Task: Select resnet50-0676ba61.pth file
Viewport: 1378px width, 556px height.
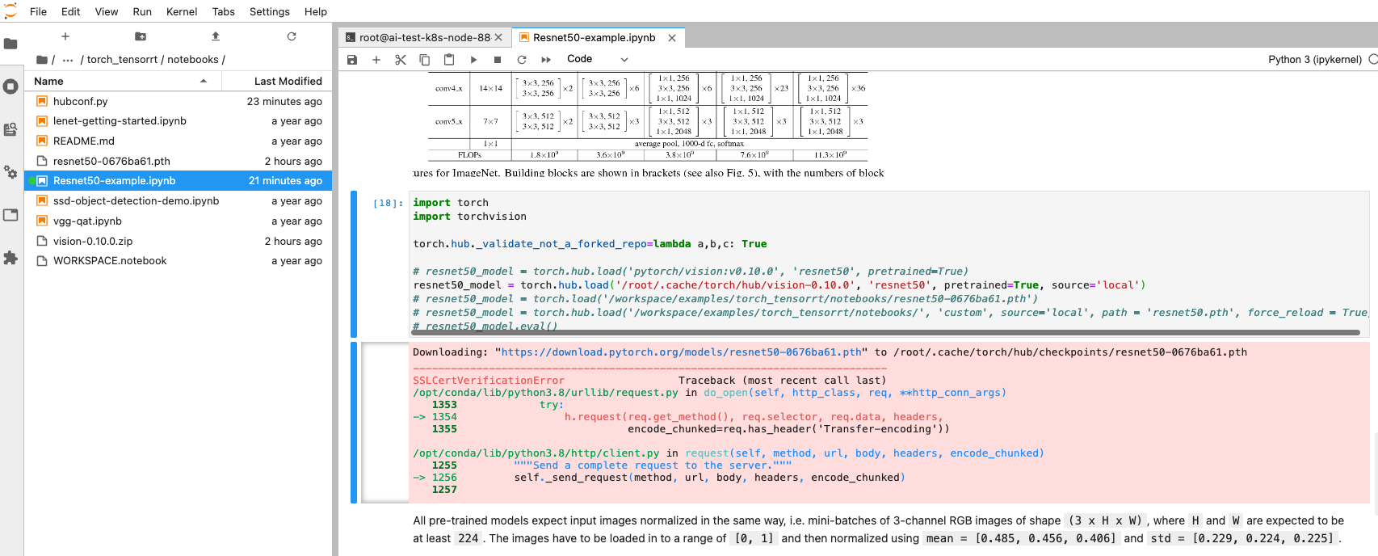Action: 178,161
